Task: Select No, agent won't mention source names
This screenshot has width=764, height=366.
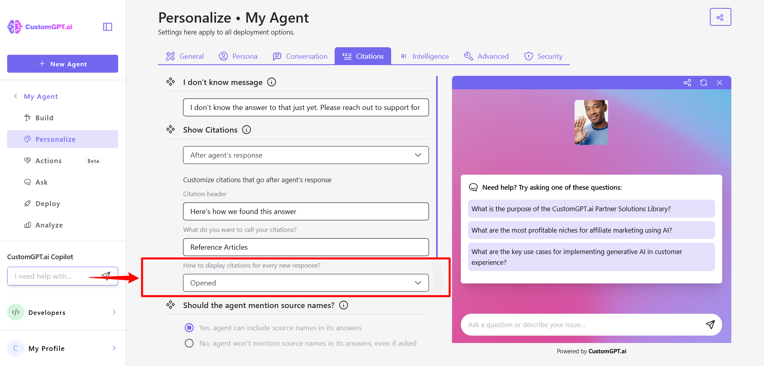Action: (189, 343)
